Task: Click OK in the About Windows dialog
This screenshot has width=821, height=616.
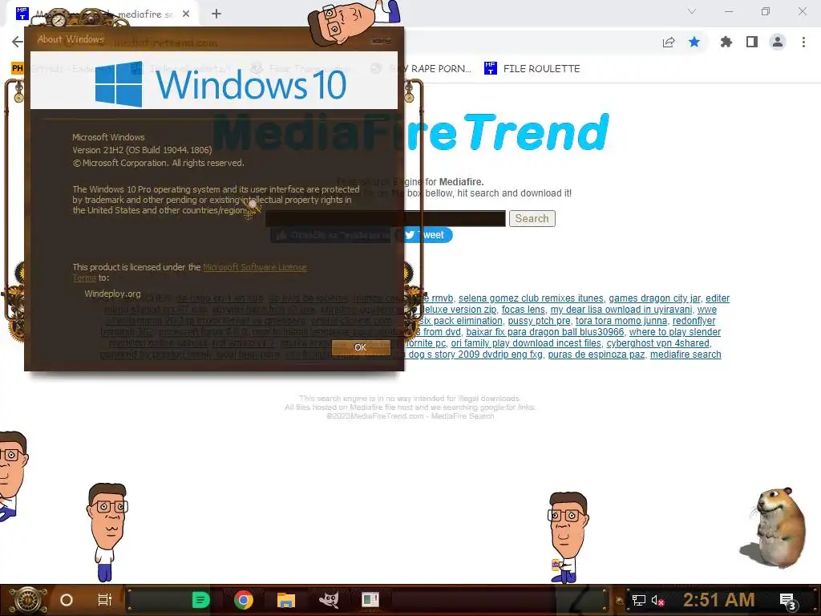Action: pyautogui.click(x=361, y=347)
